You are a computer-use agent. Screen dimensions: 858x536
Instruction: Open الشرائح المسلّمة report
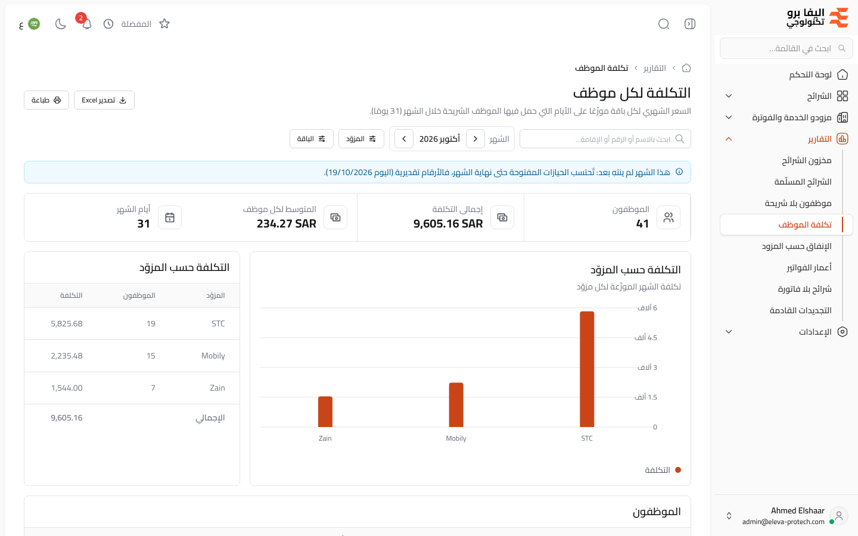803,182
